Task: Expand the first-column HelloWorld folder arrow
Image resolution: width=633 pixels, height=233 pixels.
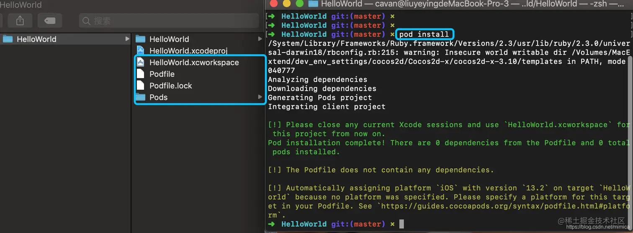Action: [x=127, y=39]
